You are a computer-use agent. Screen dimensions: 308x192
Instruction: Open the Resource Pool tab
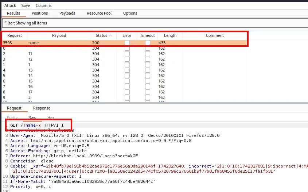99,13
